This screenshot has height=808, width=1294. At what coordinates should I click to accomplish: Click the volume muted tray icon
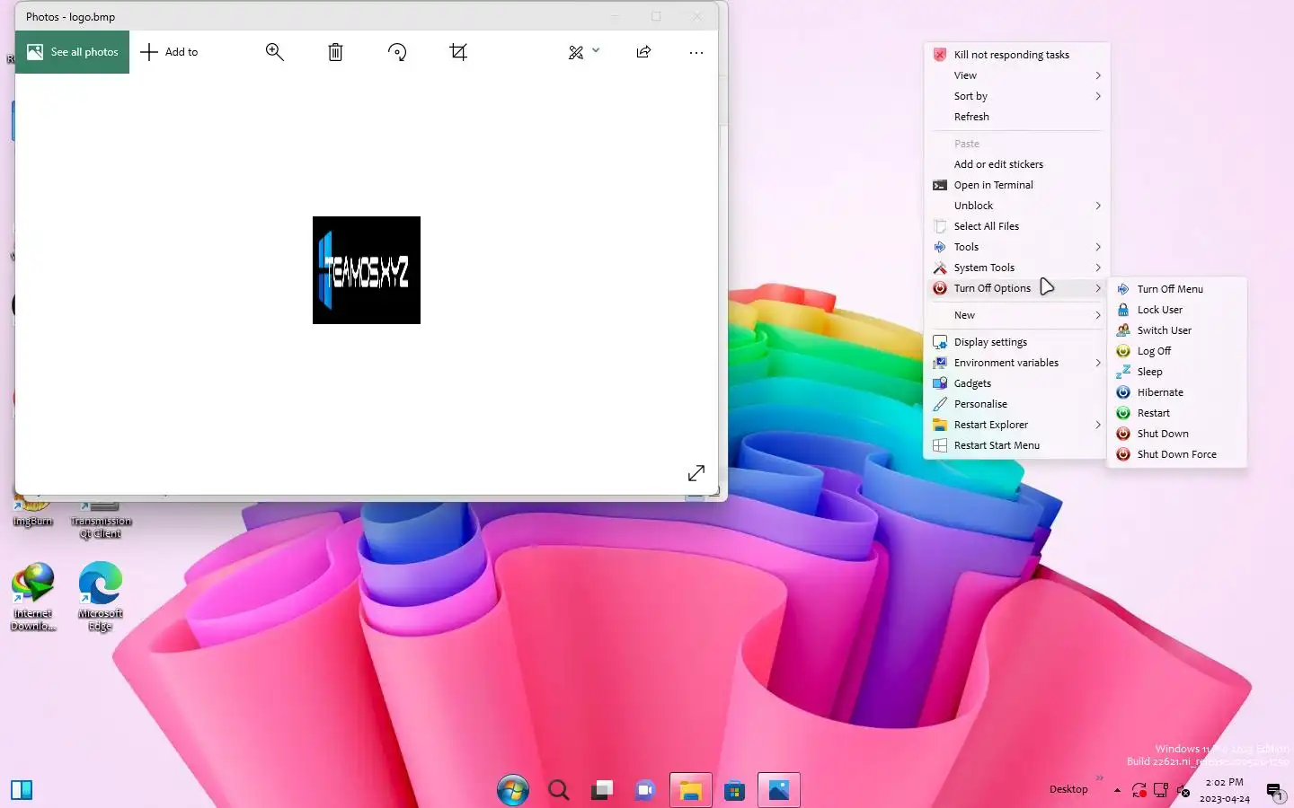pyautogui.click(x=1183, y=790)
